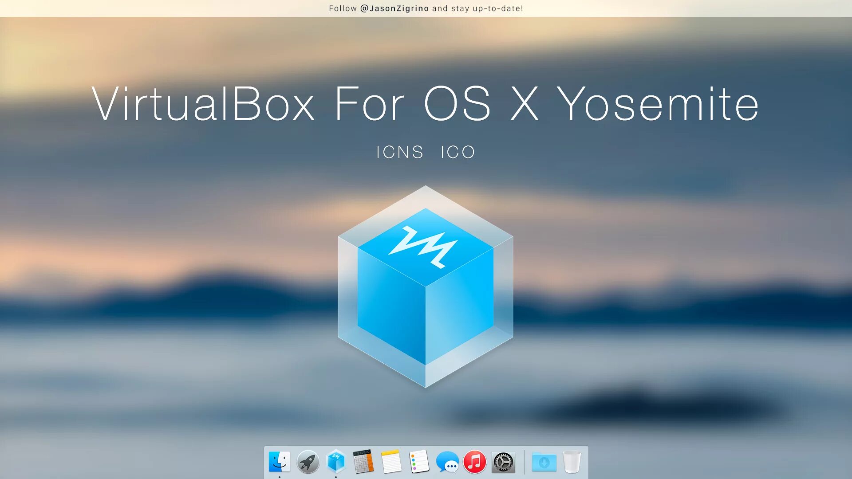This screenshot has width=852, height=479.
Task: Open Finder from the dock
Action: [x=279, y=462]
